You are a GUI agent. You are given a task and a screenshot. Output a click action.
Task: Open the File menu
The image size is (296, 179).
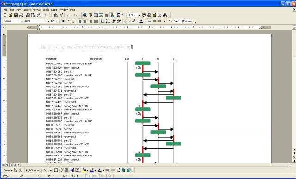6,10
